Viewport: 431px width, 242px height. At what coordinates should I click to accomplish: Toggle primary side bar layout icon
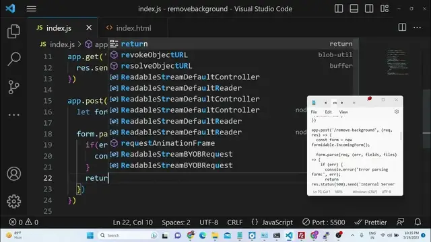pos(339,9)
